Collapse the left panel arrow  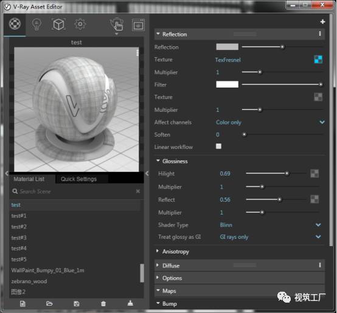tap(7, 173)
